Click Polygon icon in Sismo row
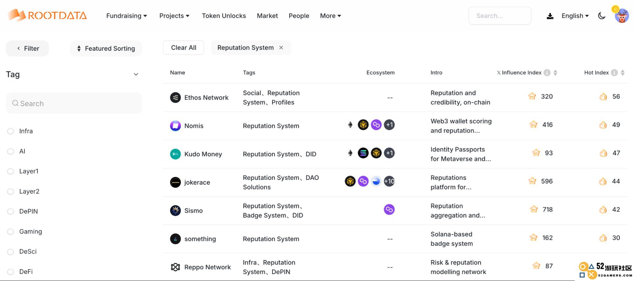Screen dimensions: 635x281 (389, 210)
